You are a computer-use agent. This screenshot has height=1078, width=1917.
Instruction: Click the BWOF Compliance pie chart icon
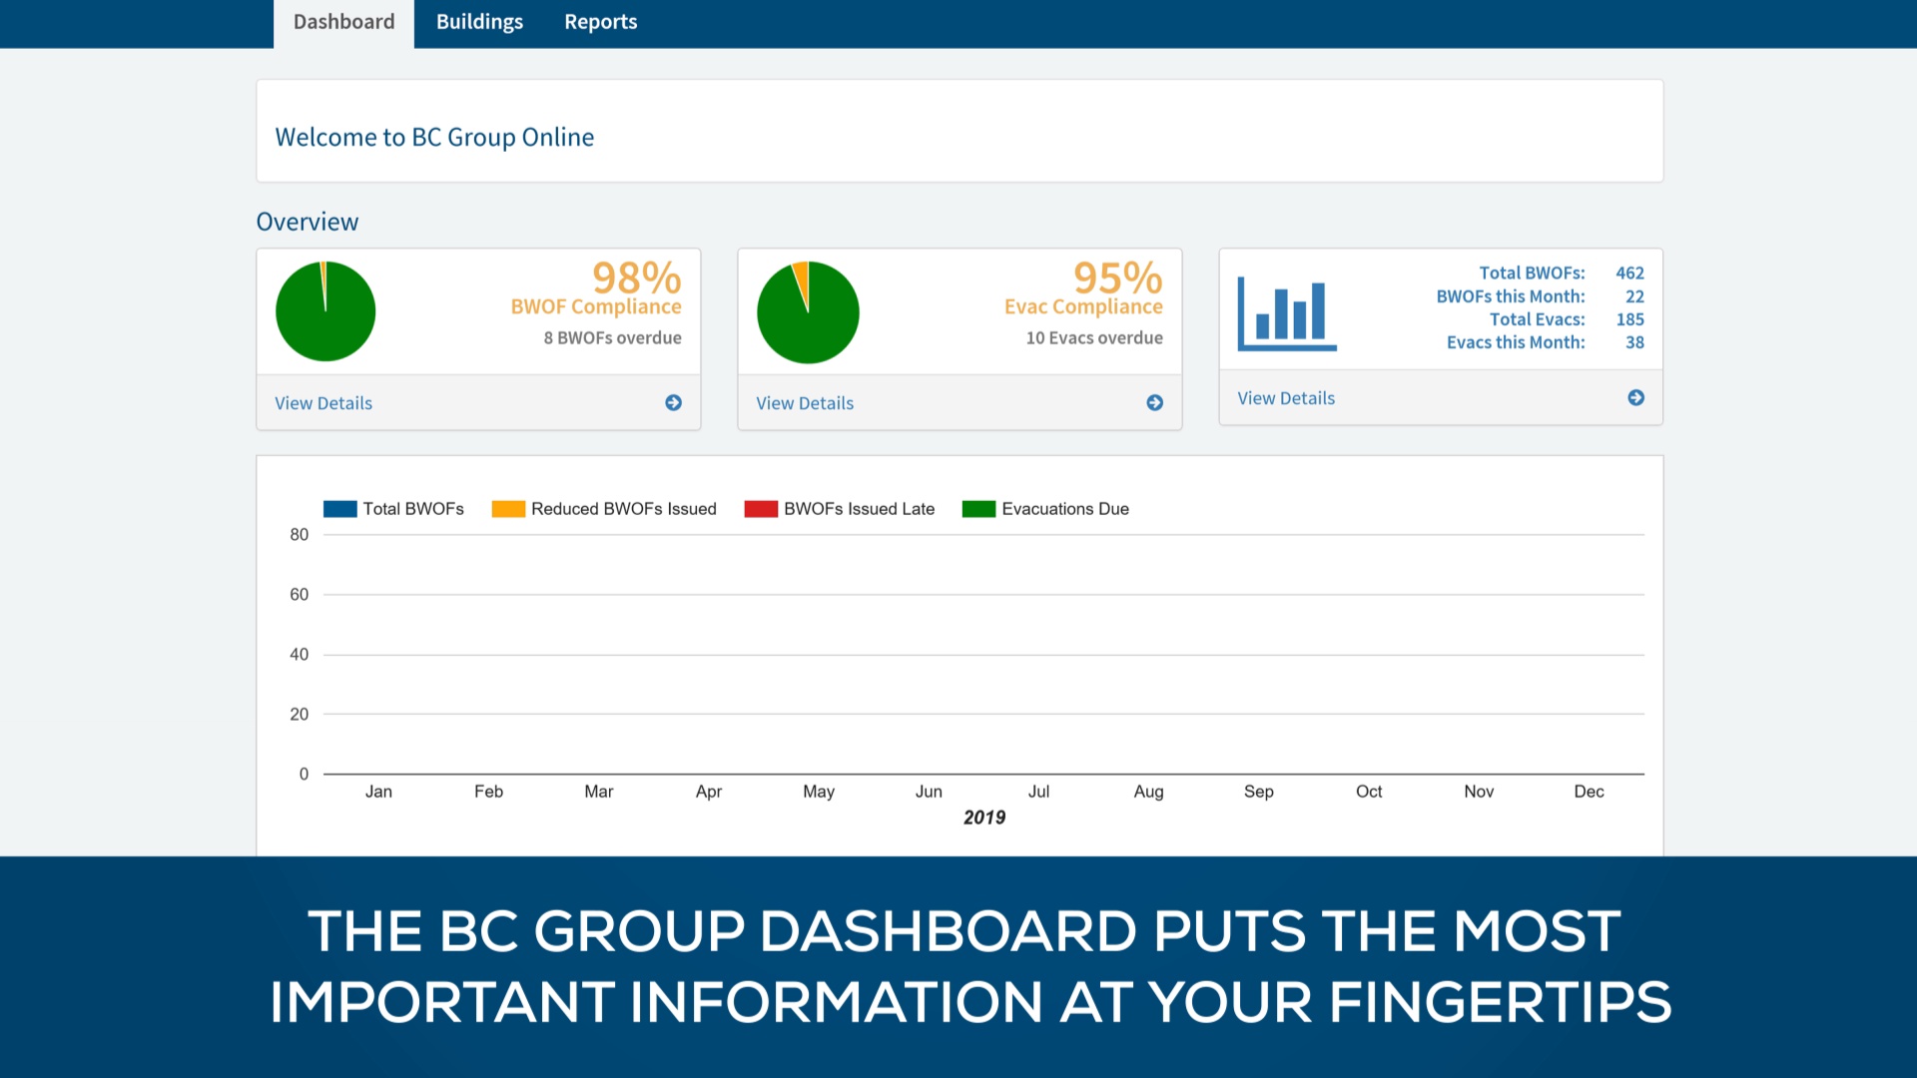325,312
